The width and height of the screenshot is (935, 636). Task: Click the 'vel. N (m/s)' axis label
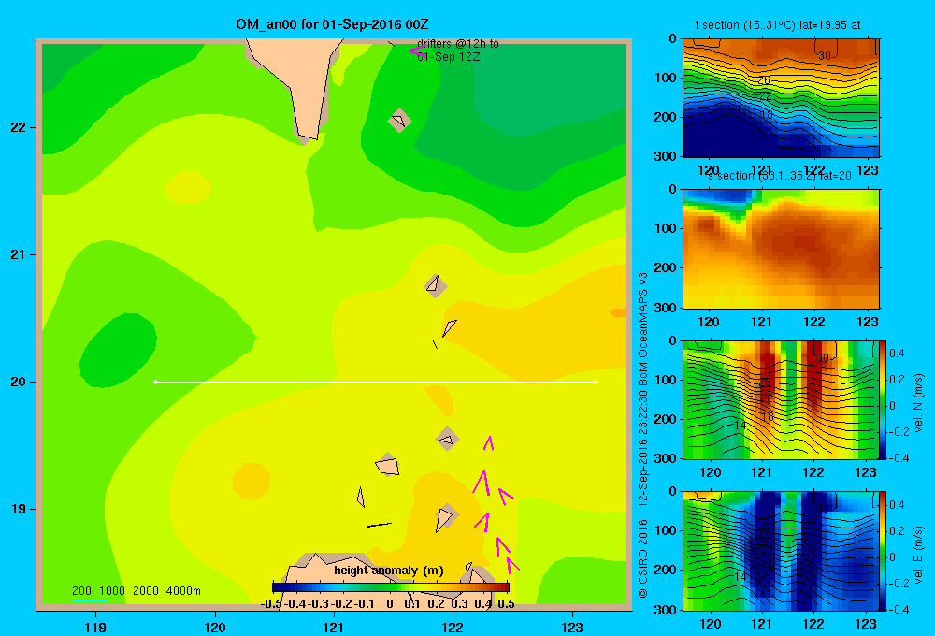tap(919, 403)
